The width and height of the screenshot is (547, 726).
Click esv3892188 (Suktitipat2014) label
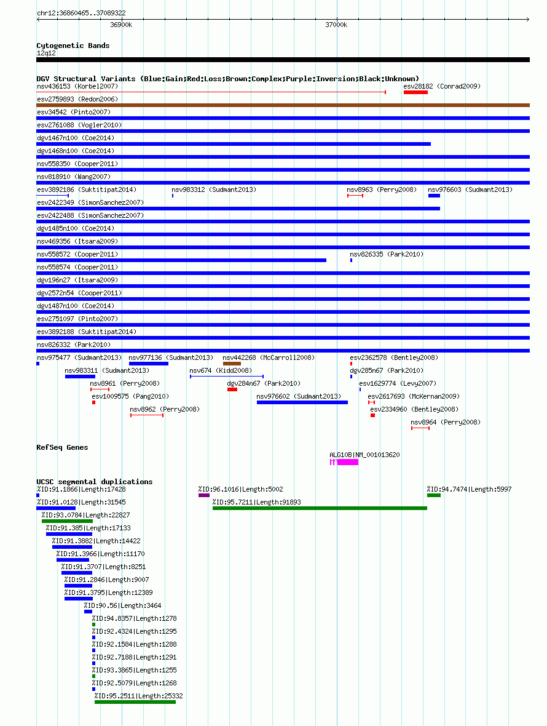point(87,332)
